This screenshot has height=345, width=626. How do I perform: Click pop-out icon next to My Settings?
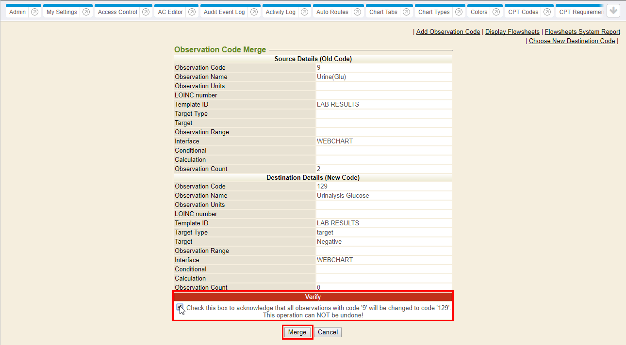(86, 12)
